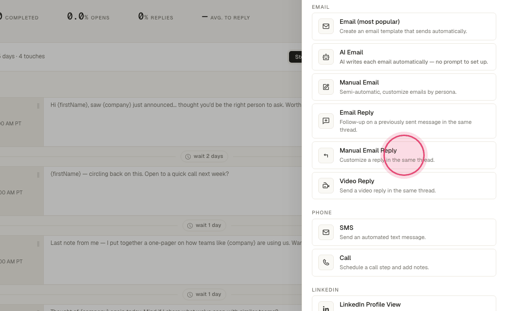Choose the Video Reply step title

[x=357, y=181]
